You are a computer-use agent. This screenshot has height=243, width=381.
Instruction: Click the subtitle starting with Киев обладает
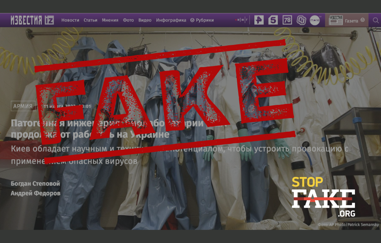[x=179, y=155]
